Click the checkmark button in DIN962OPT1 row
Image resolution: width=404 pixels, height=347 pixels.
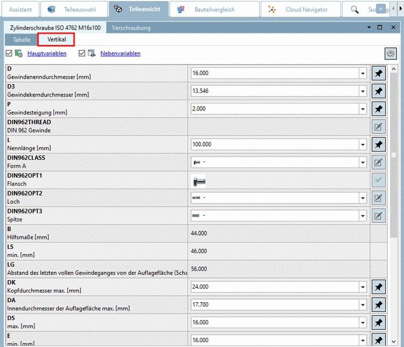[379, 180]
